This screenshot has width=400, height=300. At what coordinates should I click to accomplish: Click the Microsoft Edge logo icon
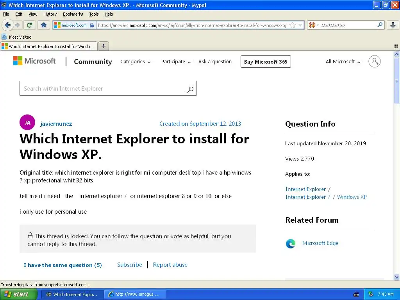pyautogui.click(x=291, y=244)
